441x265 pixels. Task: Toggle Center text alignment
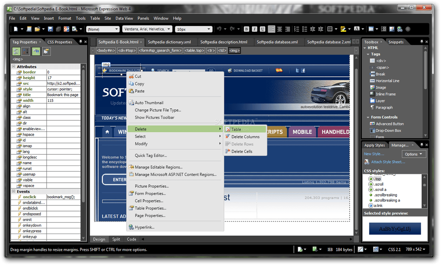point(280,29)
